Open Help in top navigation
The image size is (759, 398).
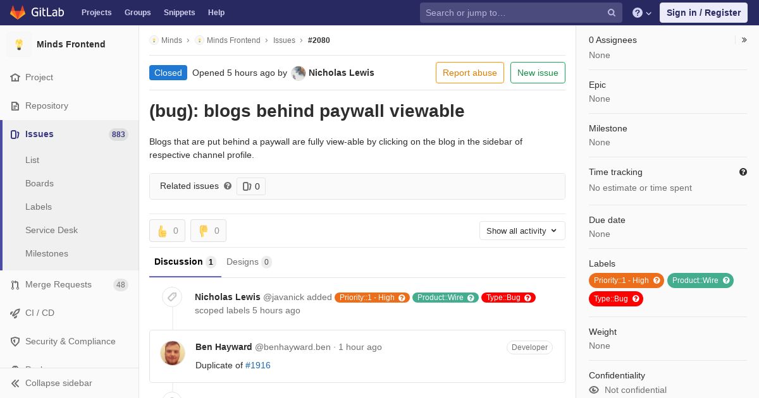click(x=216, y=13)
